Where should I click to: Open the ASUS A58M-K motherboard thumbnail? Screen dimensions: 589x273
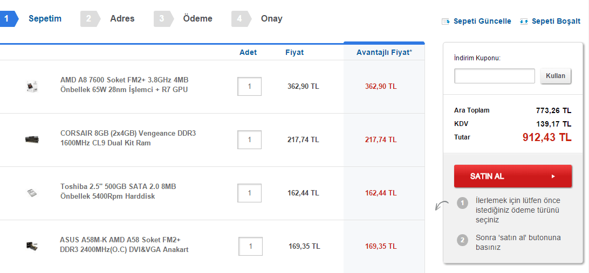pyautogui.click(x=32, y=246)
